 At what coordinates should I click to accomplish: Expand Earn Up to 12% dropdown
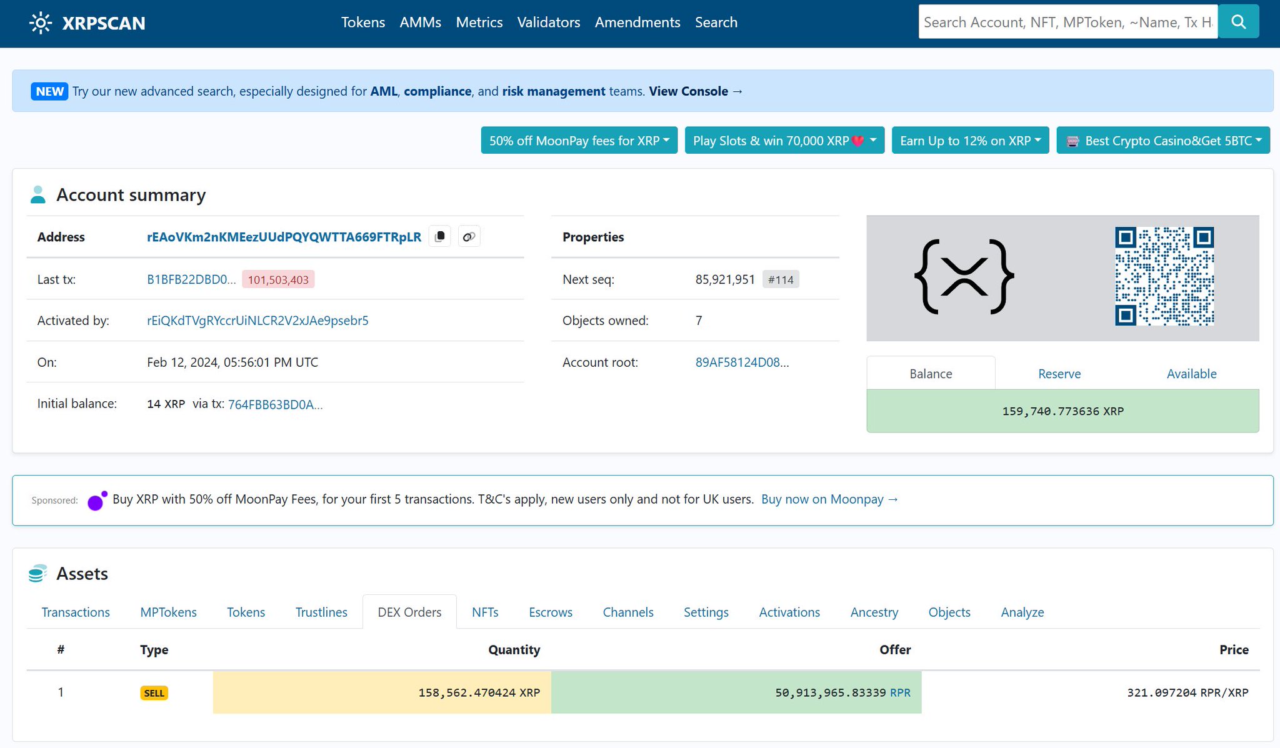[x=970, y=141]
